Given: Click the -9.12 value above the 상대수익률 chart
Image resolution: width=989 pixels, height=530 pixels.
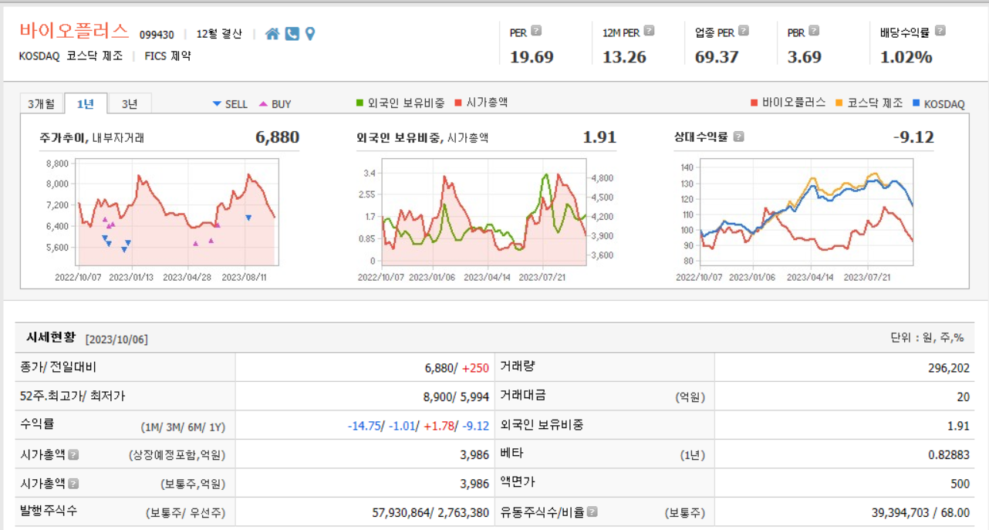Looking at the screenshot, I should [x=913, y=137].
